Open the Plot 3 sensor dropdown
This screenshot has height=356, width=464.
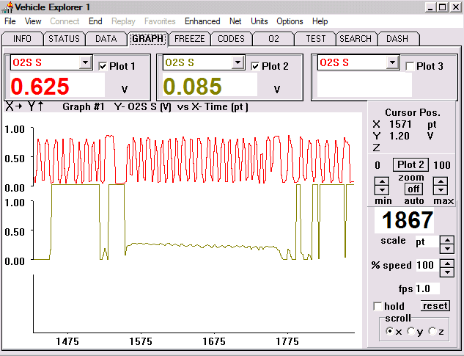click(392, 63)
